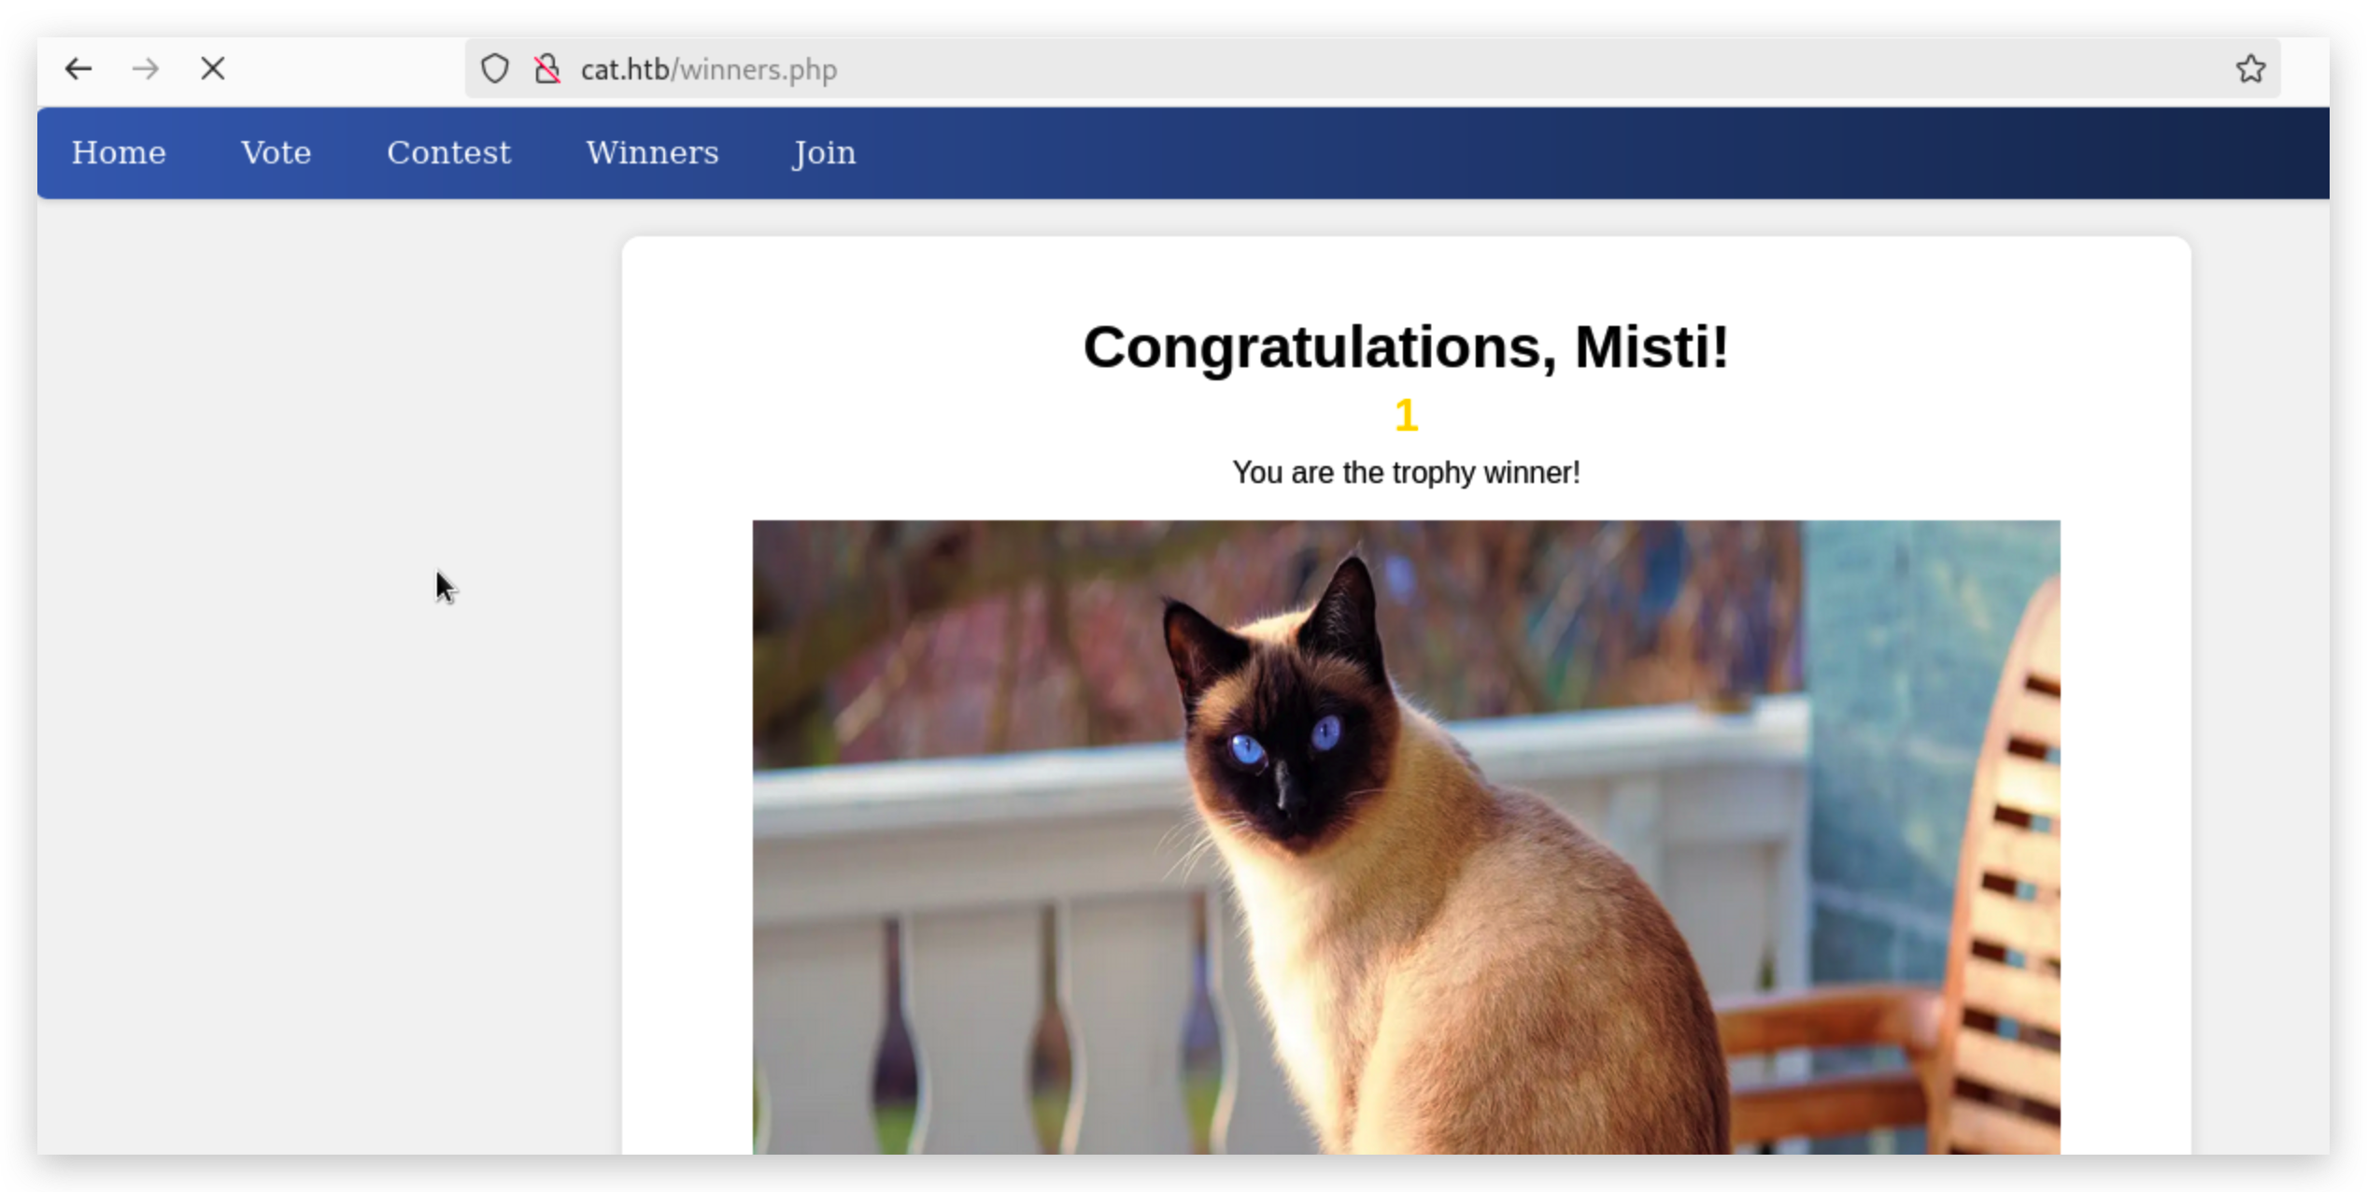
Task: Select Winners in the navigation bar
Action: (x=652, y=152)
